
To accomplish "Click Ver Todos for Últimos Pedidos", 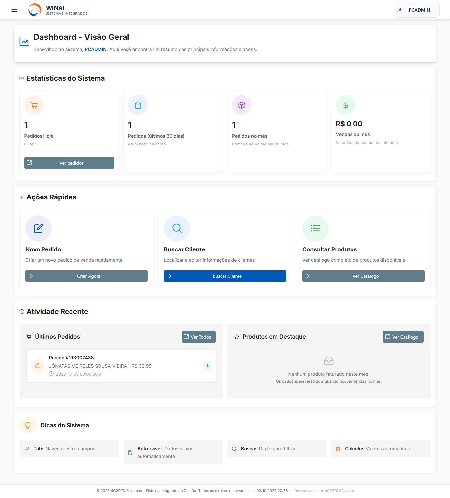I will click(x=199, y=337).
